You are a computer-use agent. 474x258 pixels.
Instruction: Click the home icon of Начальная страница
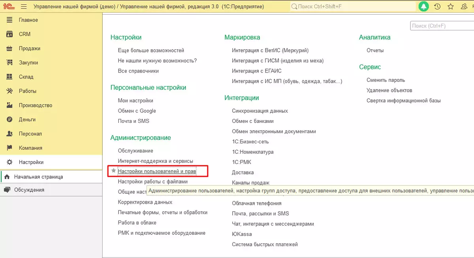(7, 177)
